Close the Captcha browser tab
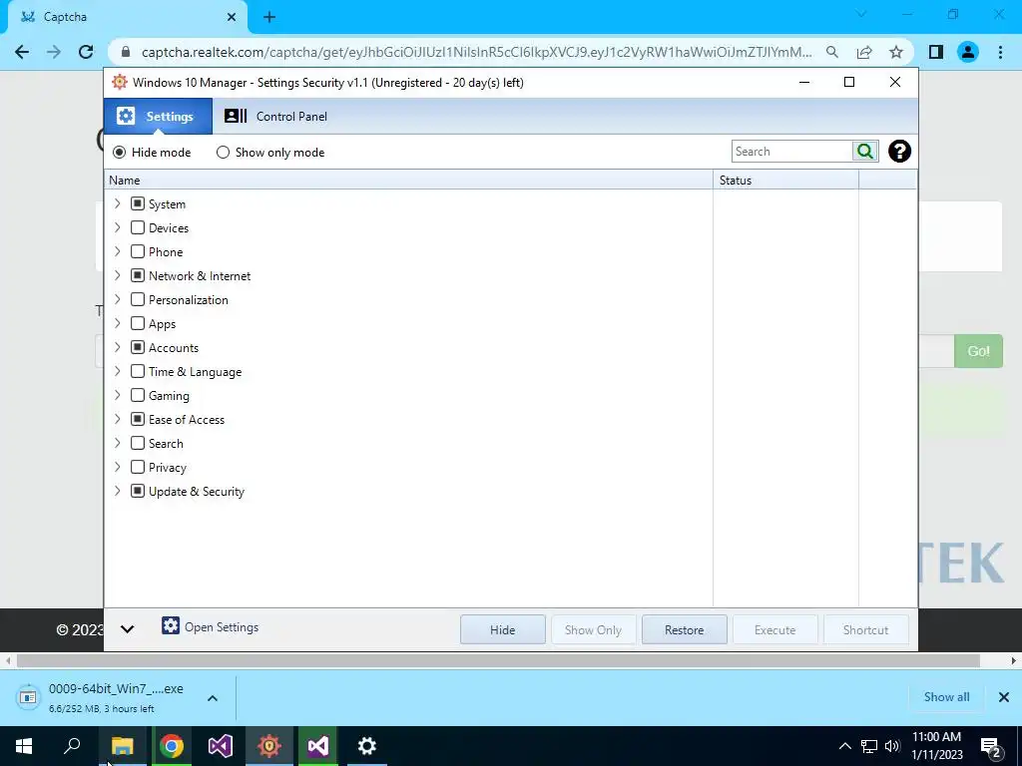The width and height of the screenshot is (1022, 766). (232, 17)
